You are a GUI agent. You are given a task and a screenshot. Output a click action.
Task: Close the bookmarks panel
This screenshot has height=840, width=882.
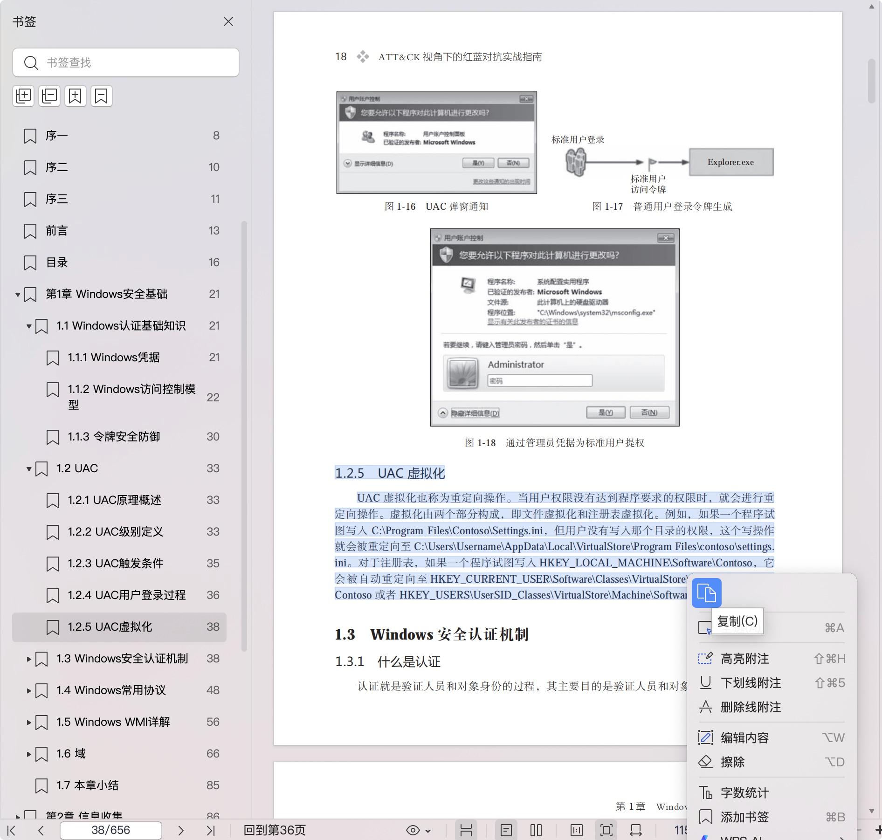click(x=228, y=22)
